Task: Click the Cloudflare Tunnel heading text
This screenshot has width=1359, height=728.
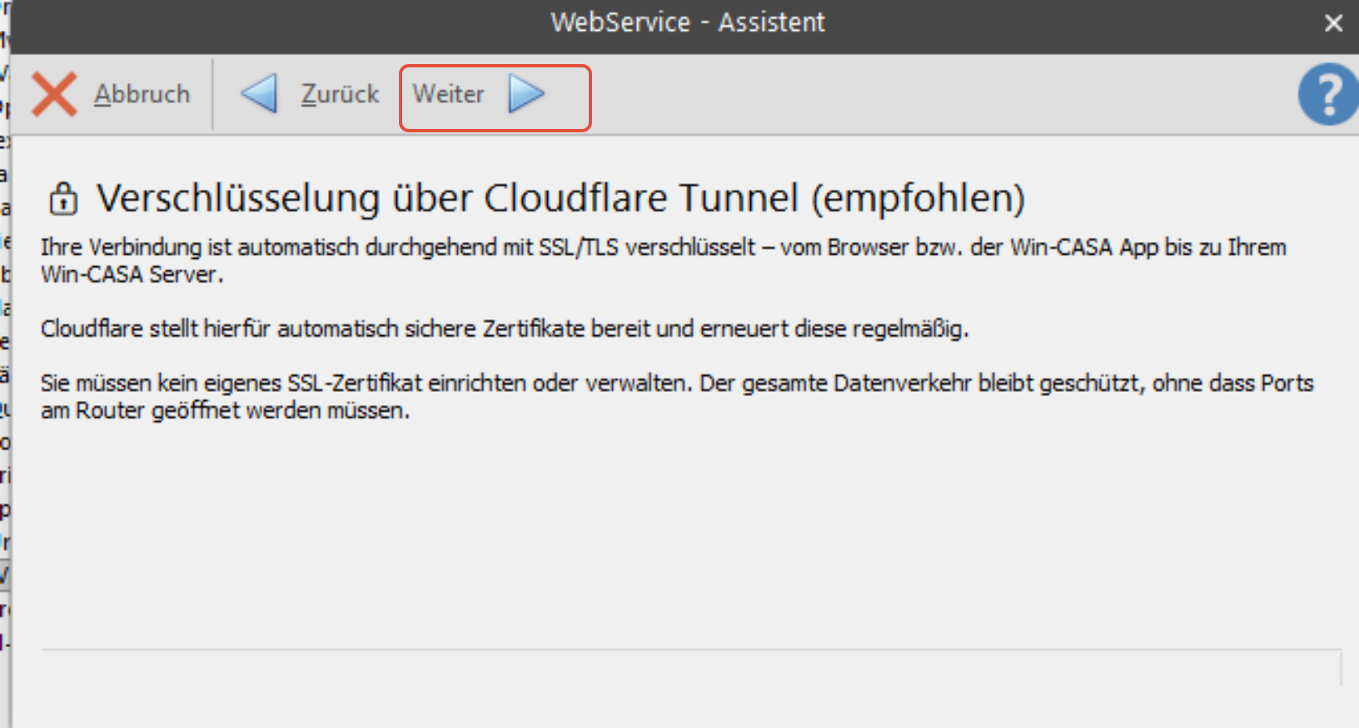Action: (x=560, y=198)
